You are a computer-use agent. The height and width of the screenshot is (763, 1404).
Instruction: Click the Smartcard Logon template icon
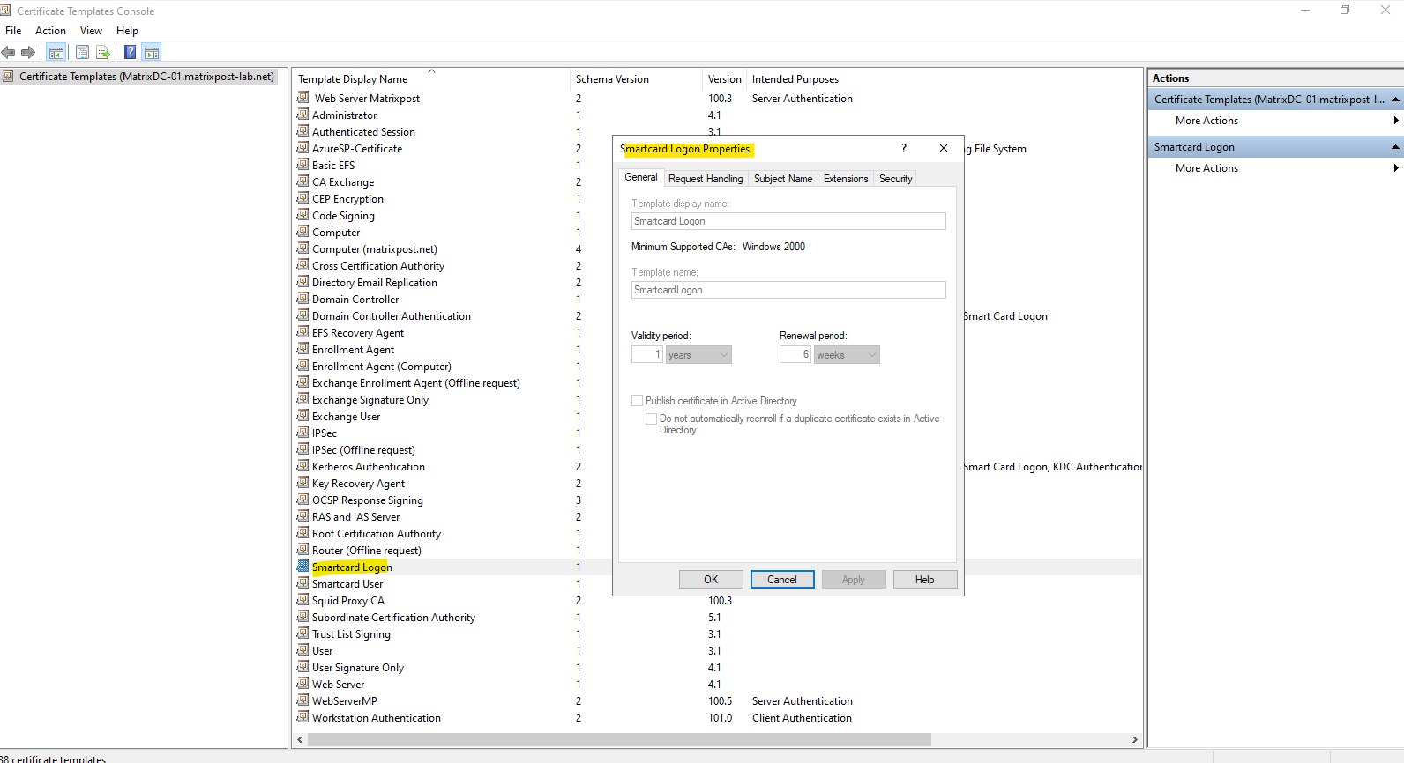click(x=303, y=567)
